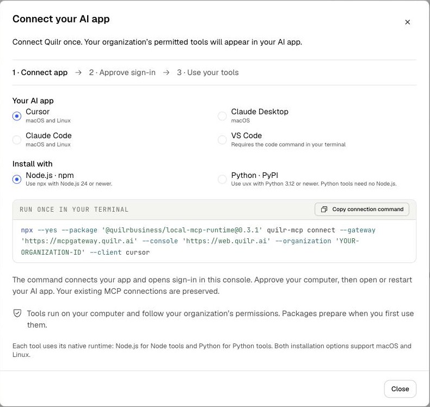This screenshot has width=430, height=407.
Task: Click 'macOS and Linux' under Claude Code
Action: pyautogui.click(x=48, y=144)
